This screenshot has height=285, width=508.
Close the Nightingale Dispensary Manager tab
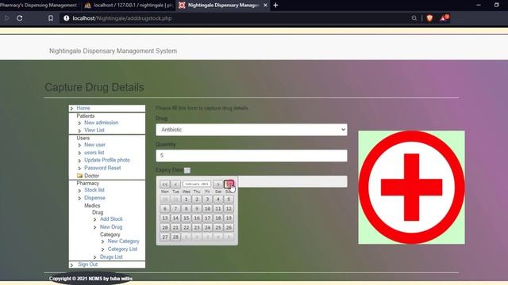(x=265, y=6)
